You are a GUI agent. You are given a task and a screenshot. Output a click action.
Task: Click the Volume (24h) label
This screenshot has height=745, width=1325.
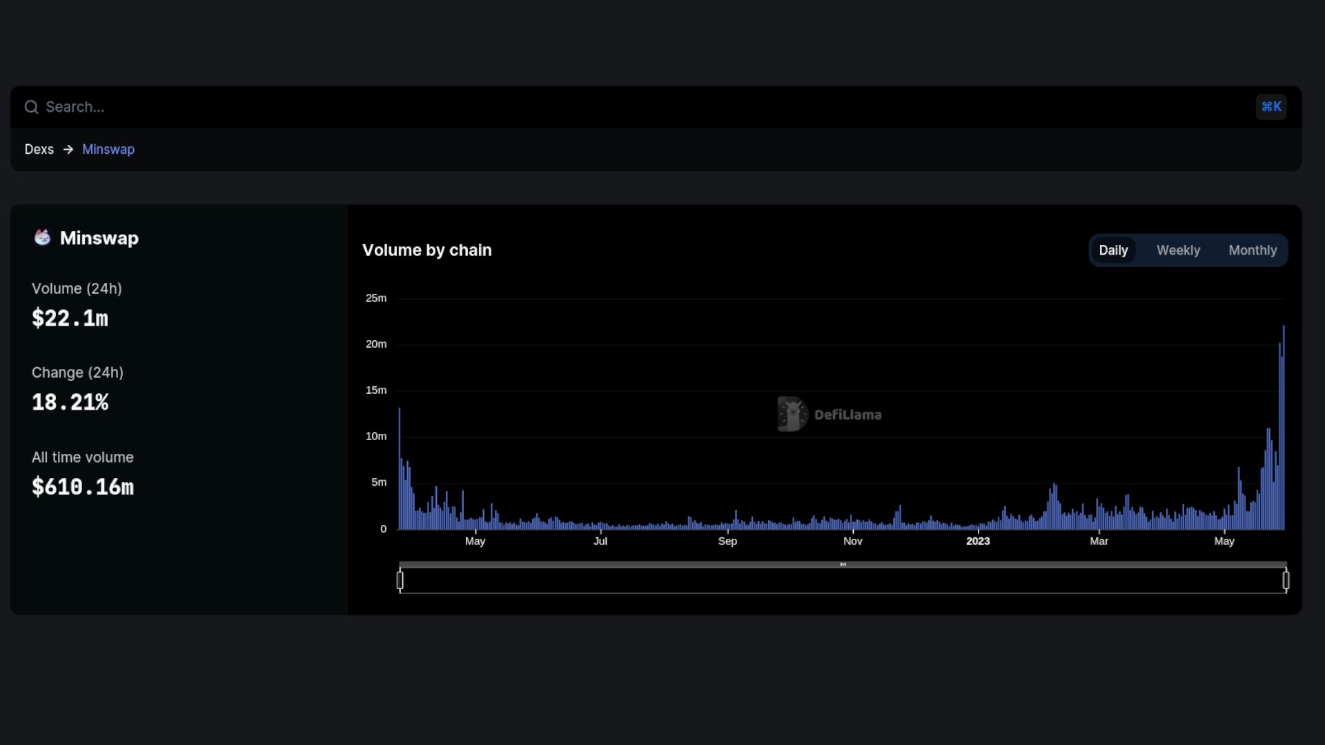[x=77, y=289]
